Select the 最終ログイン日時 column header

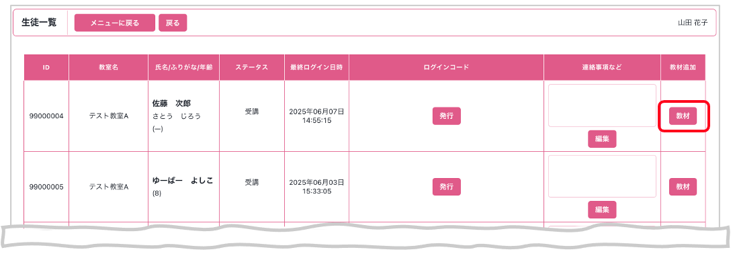click(x=316, y=68)
